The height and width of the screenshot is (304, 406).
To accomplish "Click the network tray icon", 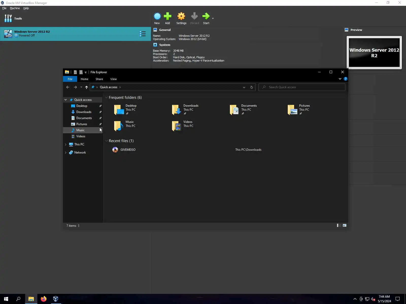I will [367, 299].
